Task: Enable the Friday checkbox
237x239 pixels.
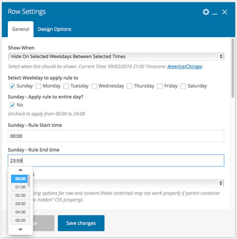Action: pyautogui.click(x=159, y=86)
